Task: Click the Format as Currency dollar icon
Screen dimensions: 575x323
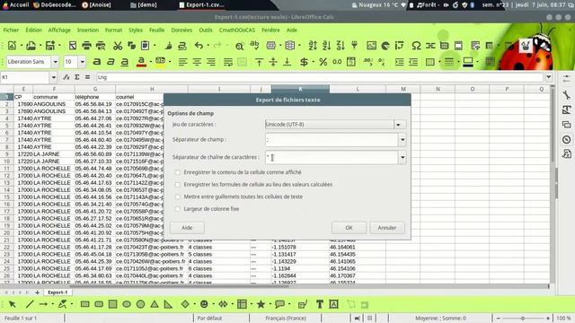Action: (x=304, y=62)
